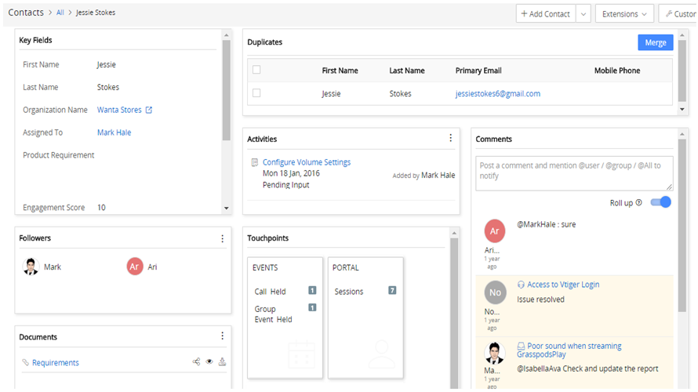
Task: Open the Documents three-dot menu
Action: point(222,336)
